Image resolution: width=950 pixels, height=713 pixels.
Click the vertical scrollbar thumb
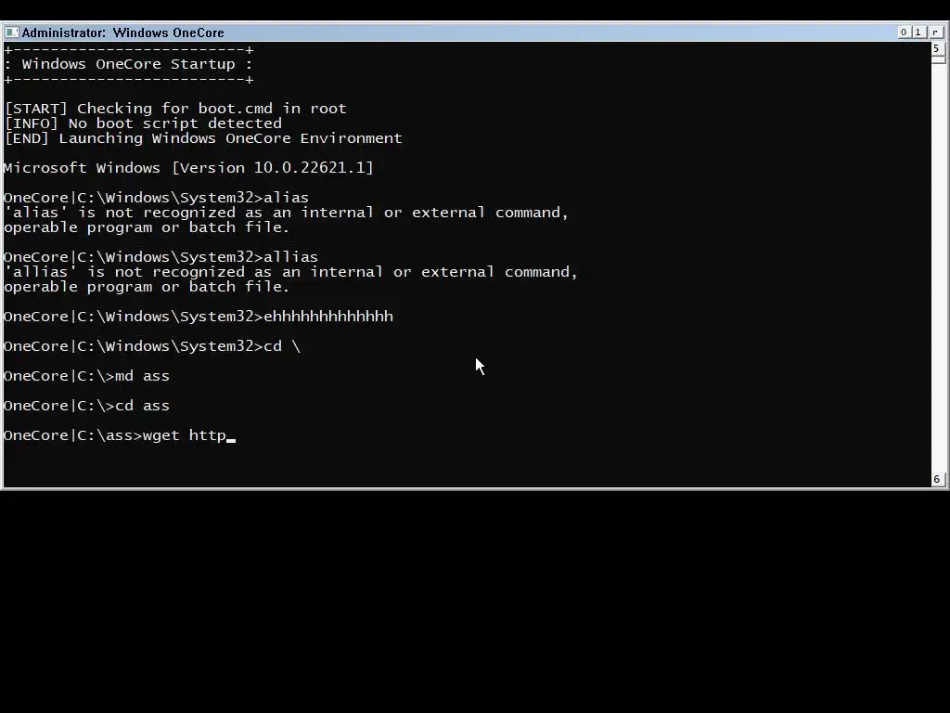coord(937,59)
